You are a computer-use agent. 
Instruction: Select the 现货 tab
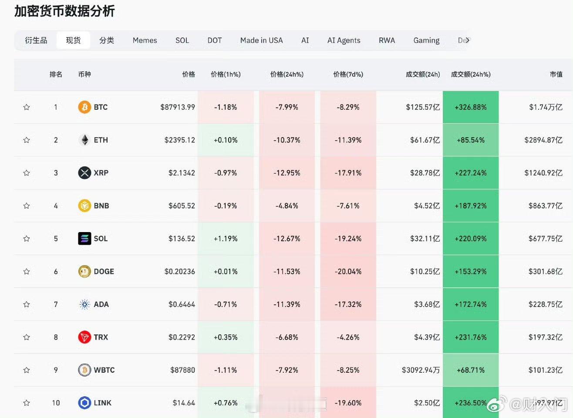(73, 40)
